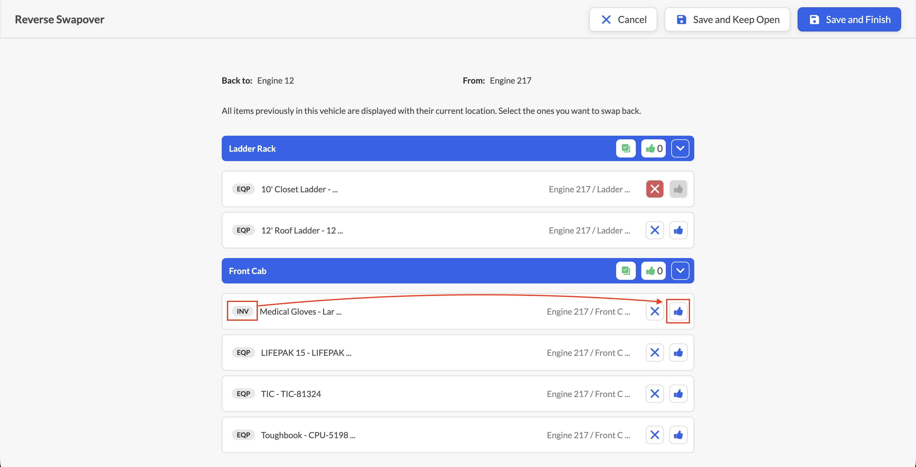Approve 10' Closet Ladder with thumbs-up
The image size is (916, 467).
pos(679,189)
